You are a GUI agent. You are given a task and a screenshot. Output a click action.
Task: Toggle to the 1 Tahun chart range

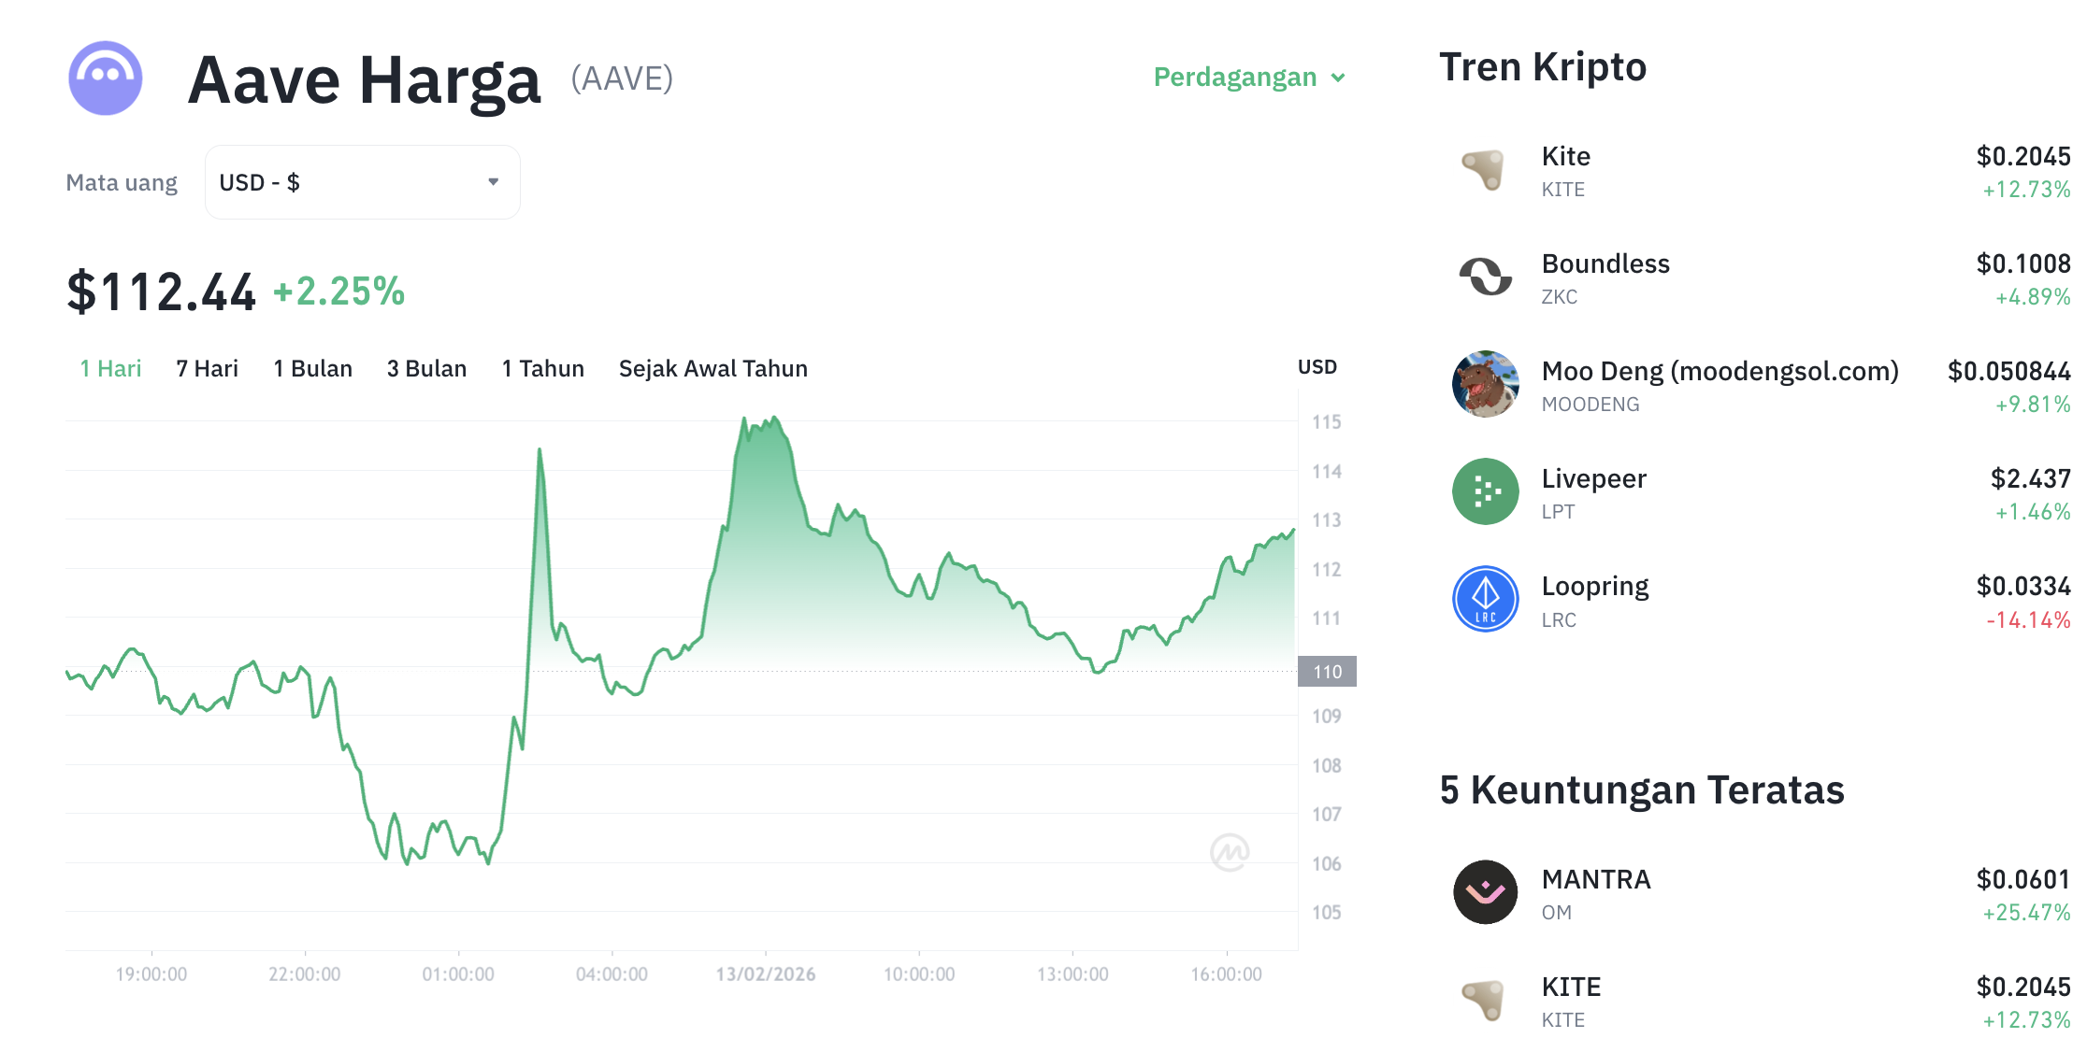click(542, 368)
